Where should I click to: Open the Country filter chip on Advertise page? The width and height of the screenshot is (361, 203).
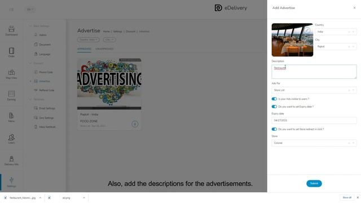tap(88, 39)
